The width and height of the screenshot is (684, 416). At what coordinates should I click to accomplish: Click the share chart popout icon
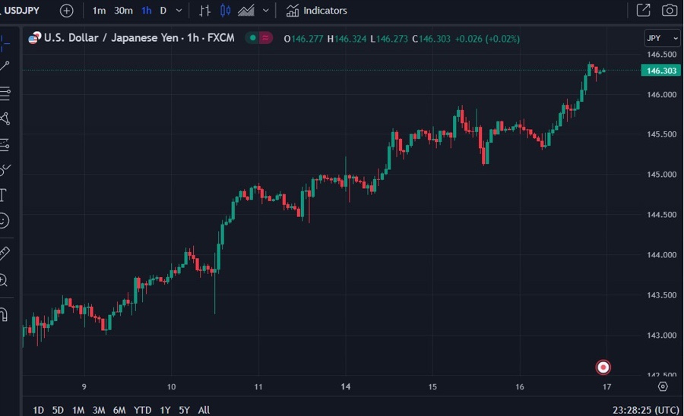pyautogui.click(x=643, y=11)
